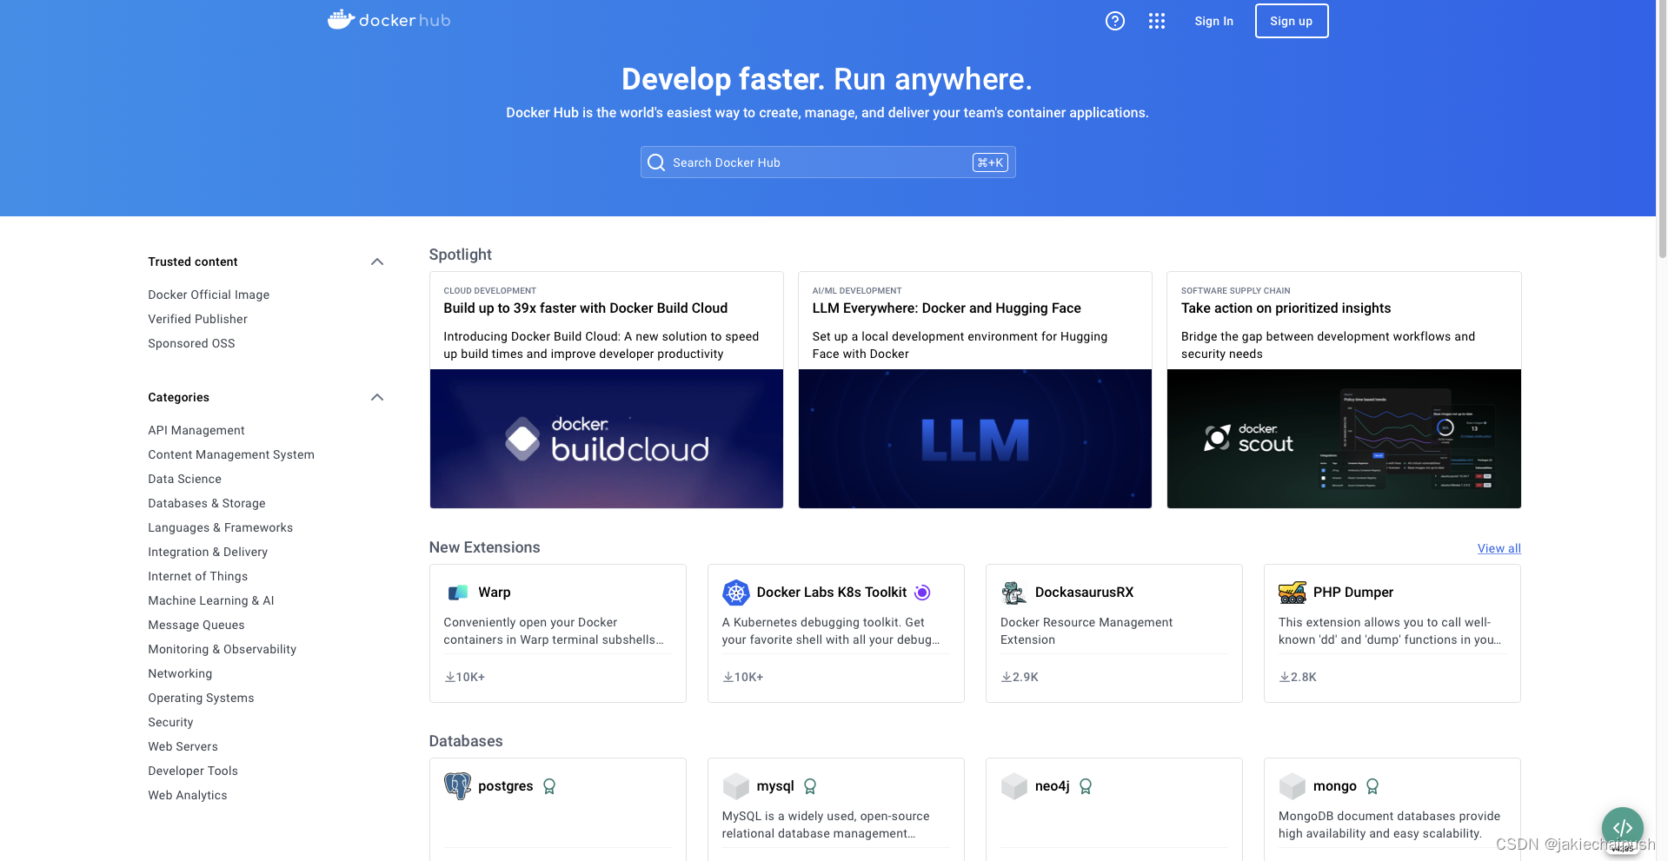Select the Message Queues category
1668x861 pixels.
(196, 625)
